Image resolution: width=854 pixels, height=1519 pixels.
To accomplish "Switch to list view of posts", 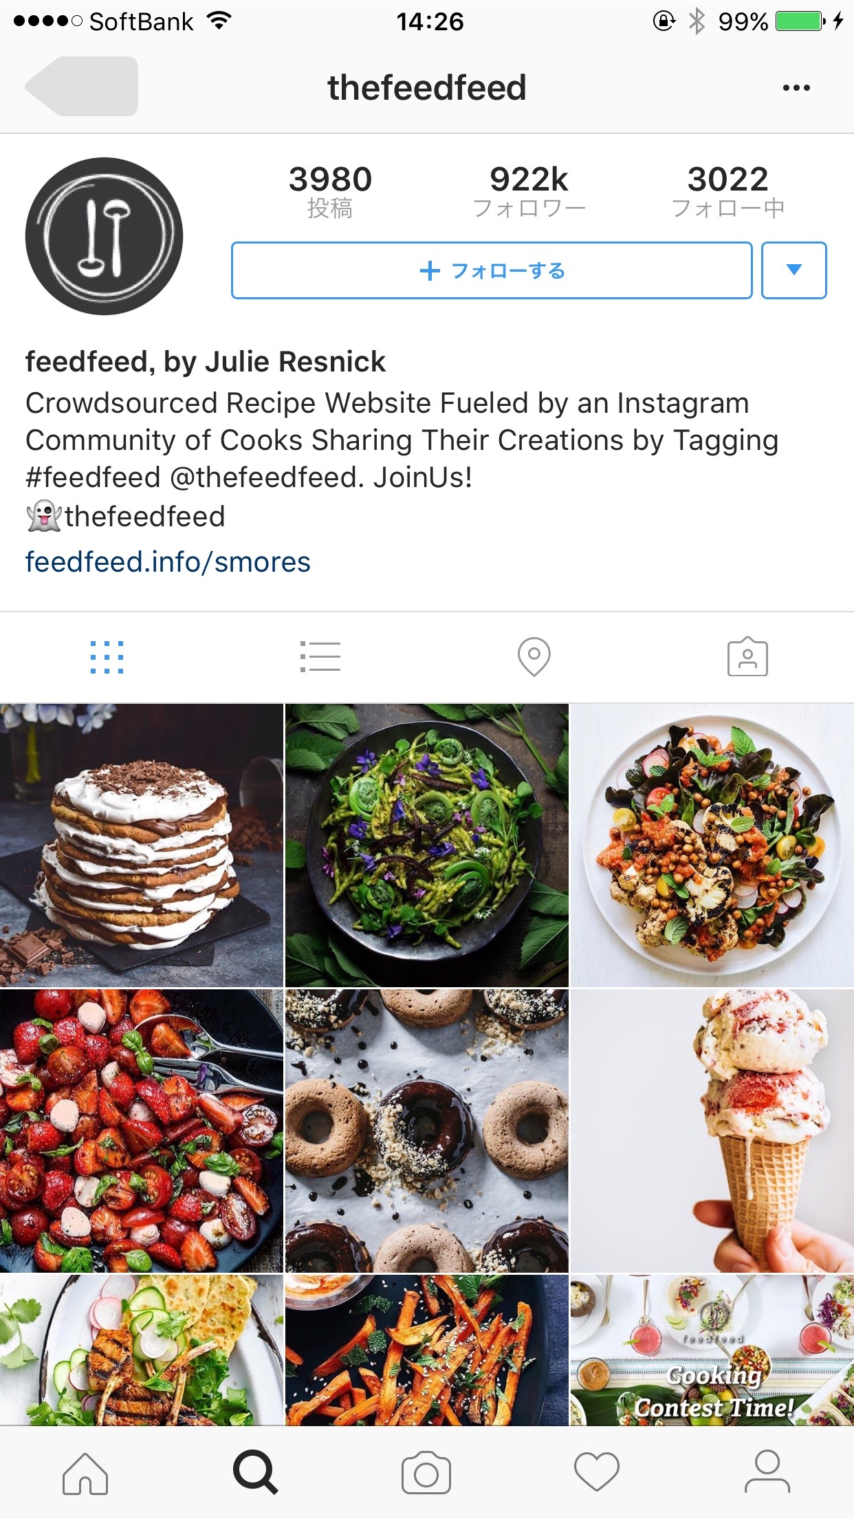I will tap(320, 656).
